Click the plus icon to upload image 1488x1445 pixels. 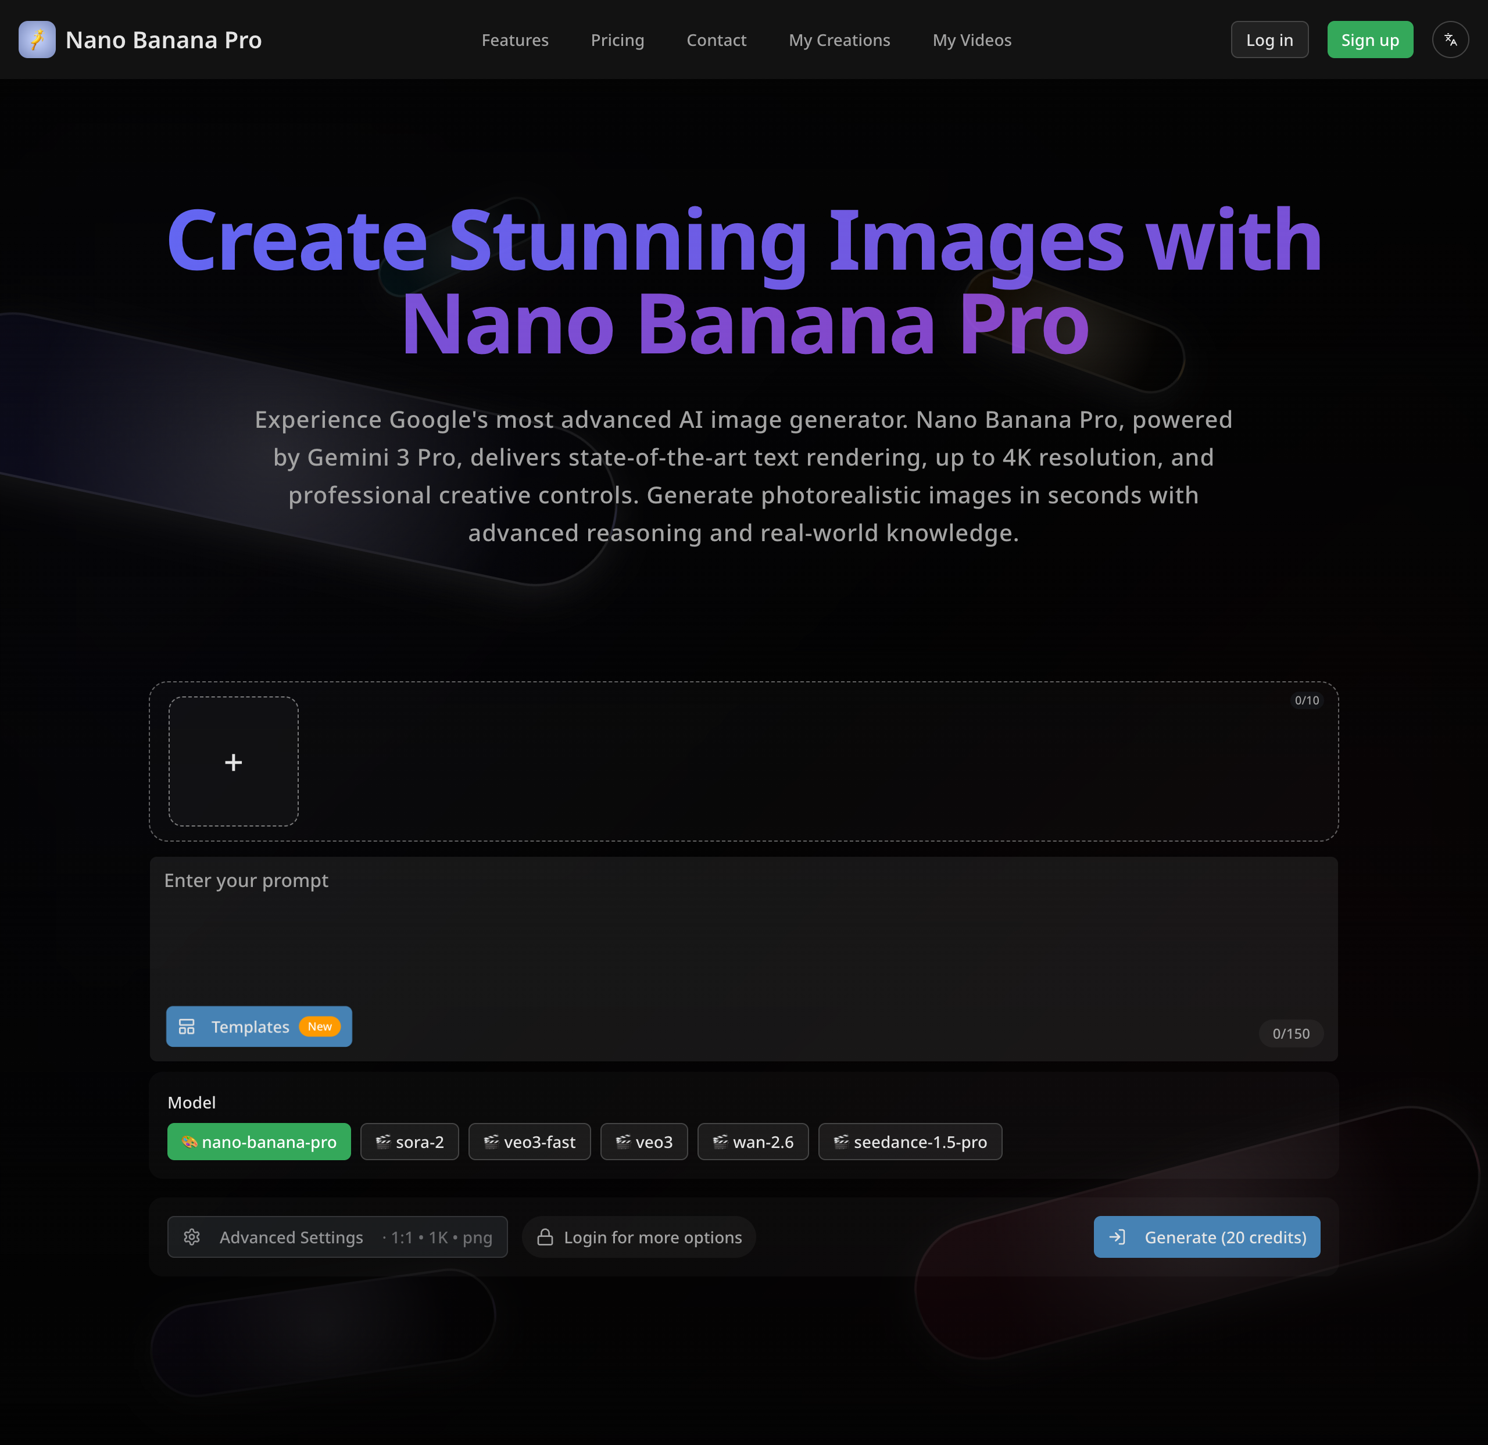point(233,761)
